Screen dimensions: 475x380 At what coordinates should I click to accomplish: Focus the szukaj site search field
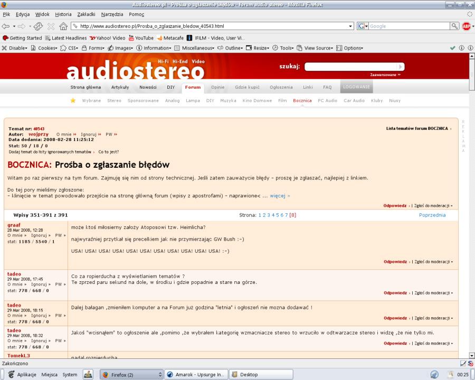tap(350, 66)
